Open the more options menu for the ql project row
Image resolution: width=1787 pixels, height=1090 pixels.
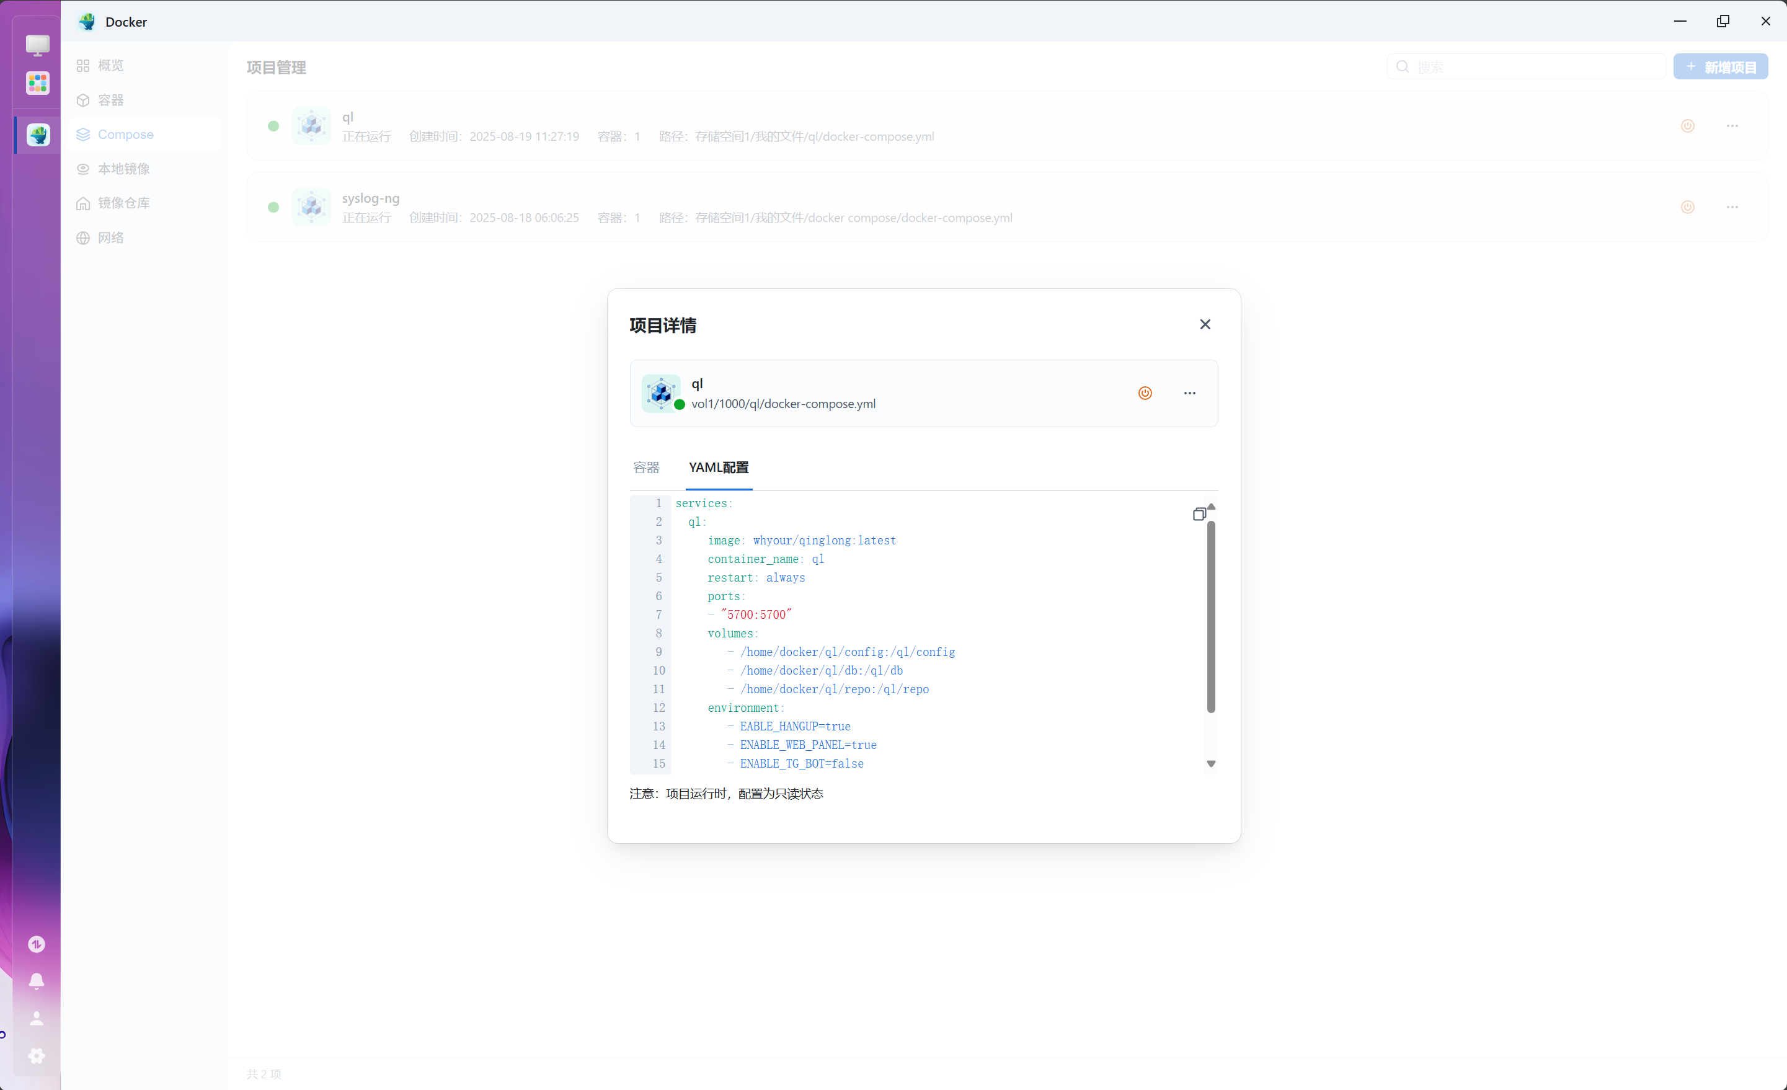[x=1732, y=126]
